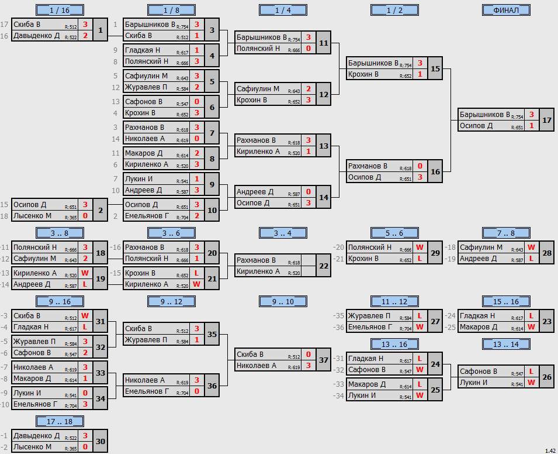Click match number 22 box

coord(324,266)
